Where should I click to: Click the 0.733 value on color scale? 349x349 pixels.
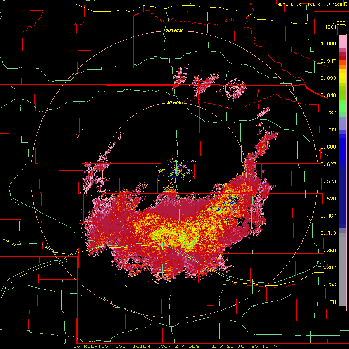tap(328, 130)
